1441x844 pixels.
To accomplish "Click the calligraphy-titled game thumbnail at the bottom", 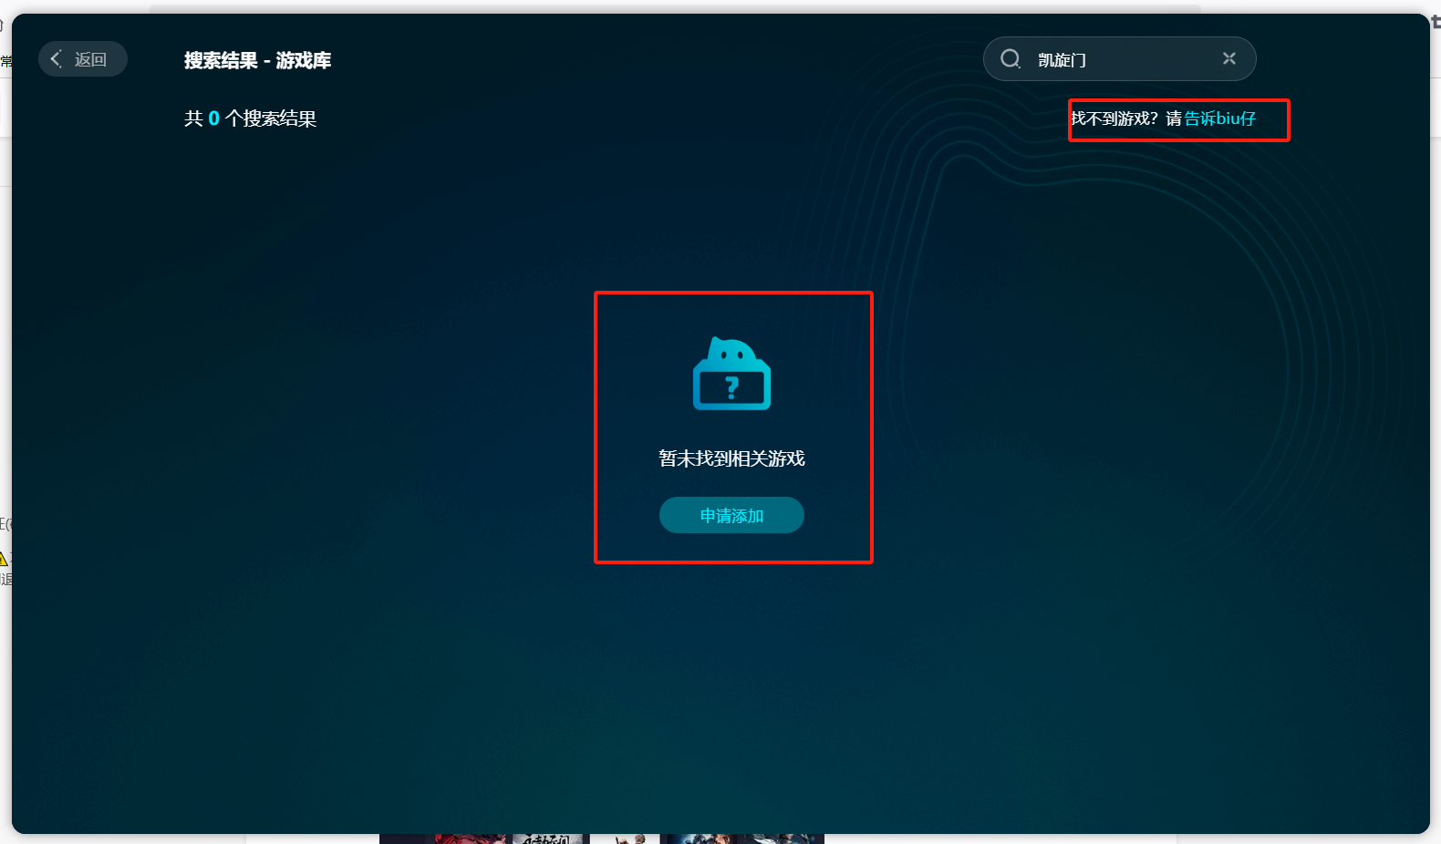I will pyautogui.click(x=547, y=839).
